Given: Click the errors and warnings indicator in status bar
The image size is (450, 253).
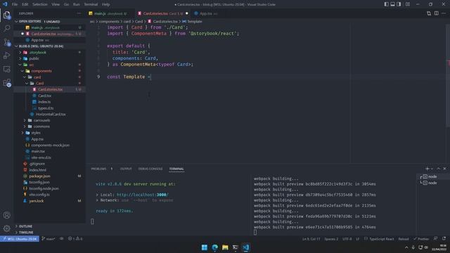Looking at the screenshot, I should (x=75, y=239).
